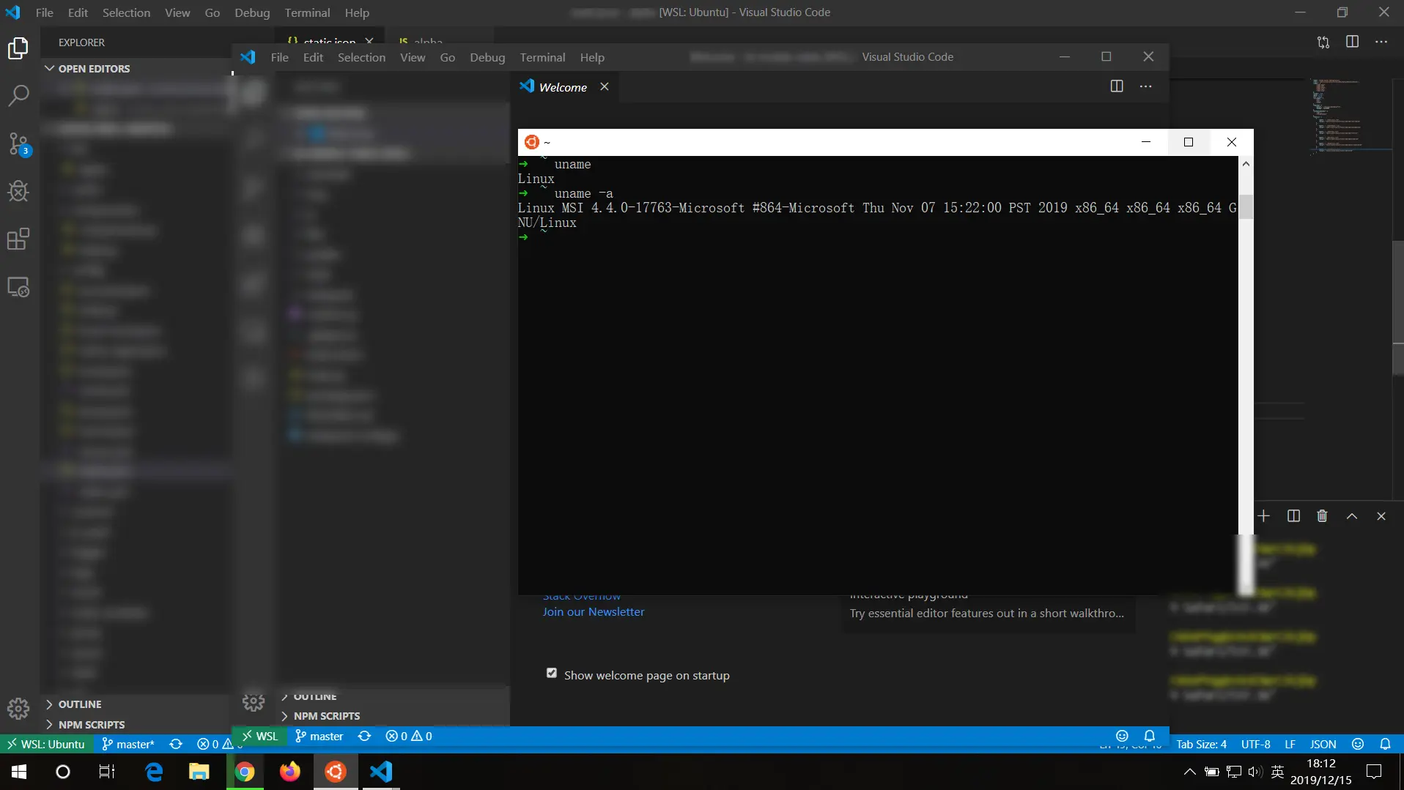1404x790 pixels.
Task: Click the terminal scrollbar's up arrow
Action: point(1246,164)
